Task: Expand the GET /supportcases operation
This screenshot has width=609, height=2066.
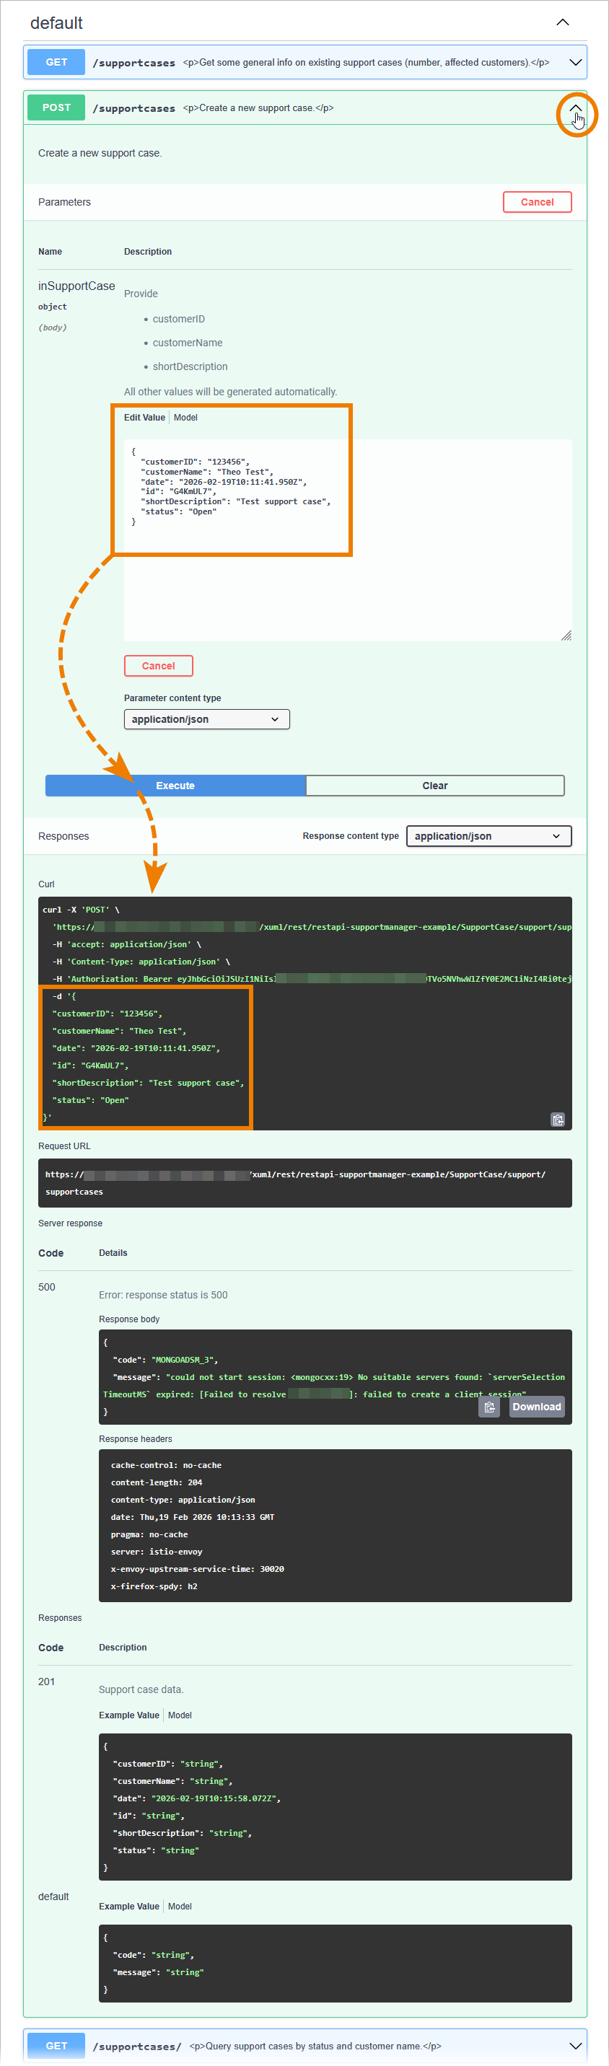Action: tap(574, 63)
